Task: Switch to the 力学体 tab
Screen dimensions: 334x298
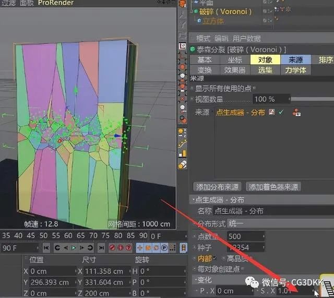Action: tap(296, 70)
